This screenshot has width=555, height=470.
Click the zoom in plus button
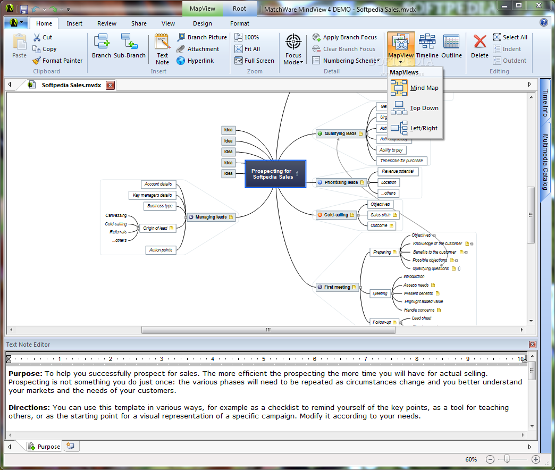pyautogui.click(x=536, y=459)
